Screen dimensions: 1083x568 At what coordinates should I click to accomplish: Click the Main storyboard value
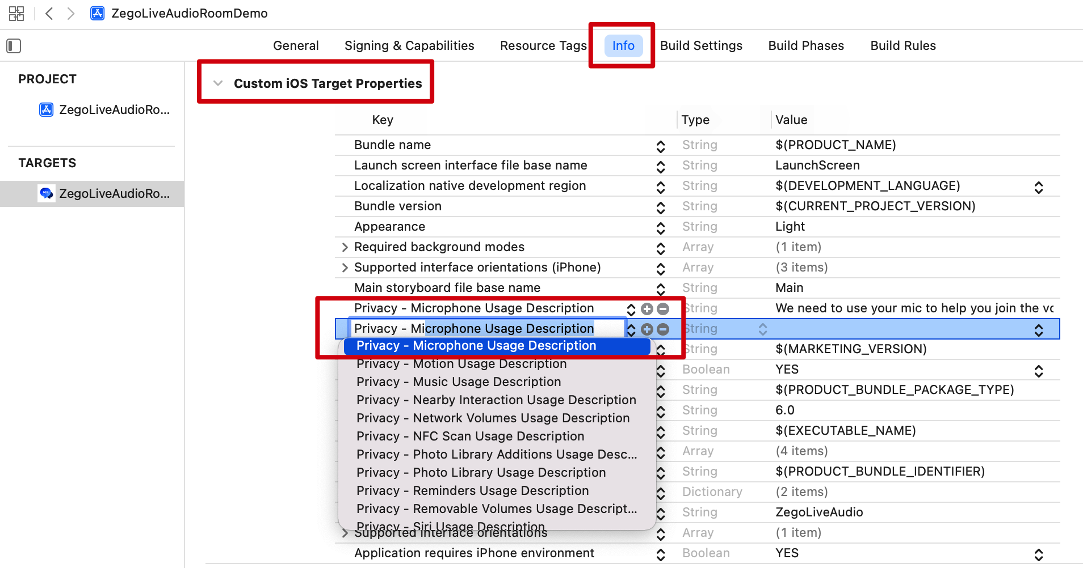pos(789,288)
